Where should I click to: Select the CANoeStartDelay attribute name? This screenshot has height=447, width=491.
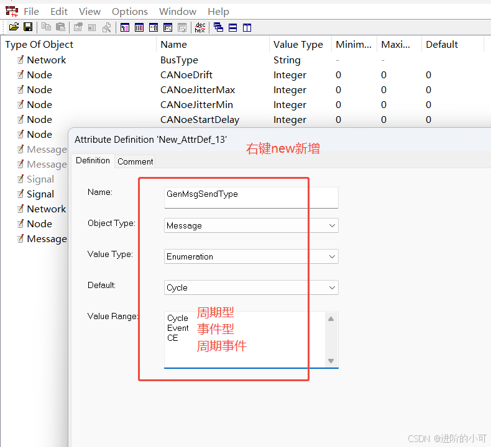(200, 119)
